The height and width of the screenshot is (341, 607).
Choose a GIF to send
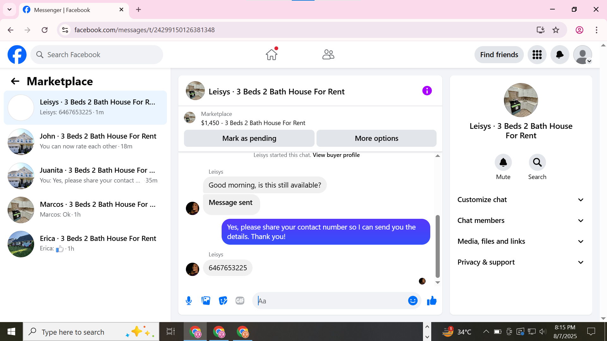[240, 301]
